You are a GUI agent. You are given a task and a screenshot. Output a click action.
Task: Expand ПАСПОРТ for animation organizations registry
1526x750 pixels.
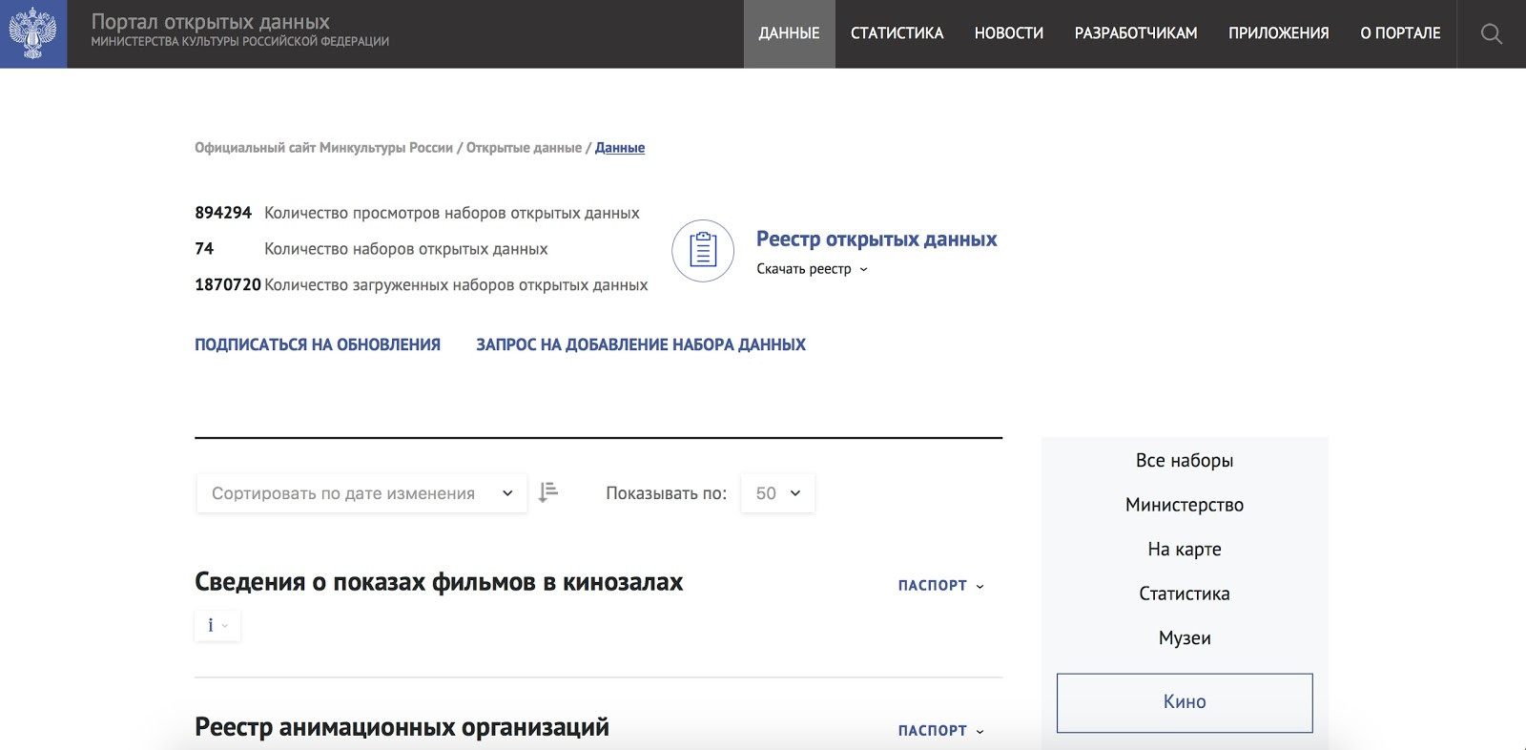940,731
